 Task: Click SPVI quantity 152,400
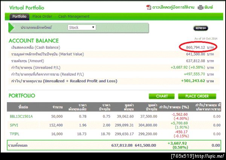point(56,125)
